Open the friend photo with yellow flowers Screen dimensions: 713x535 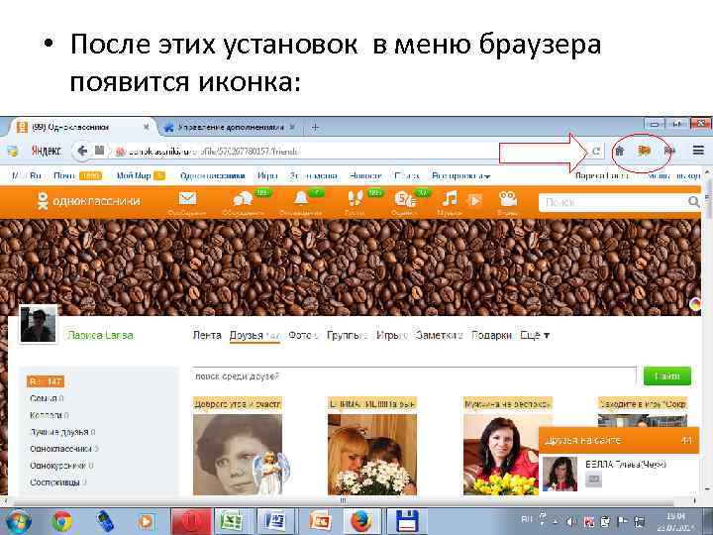coord(500,454)
